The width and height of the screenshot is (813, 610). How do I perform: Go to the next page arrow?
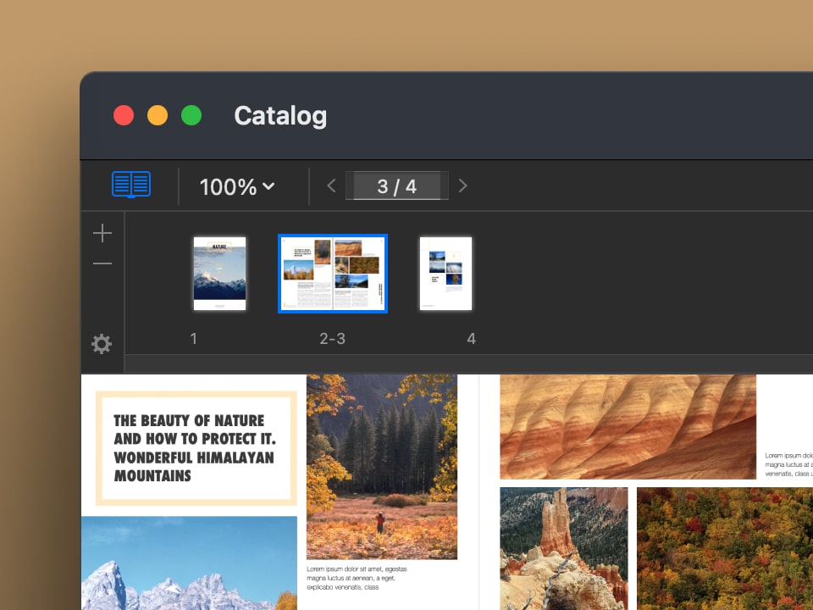462,186
